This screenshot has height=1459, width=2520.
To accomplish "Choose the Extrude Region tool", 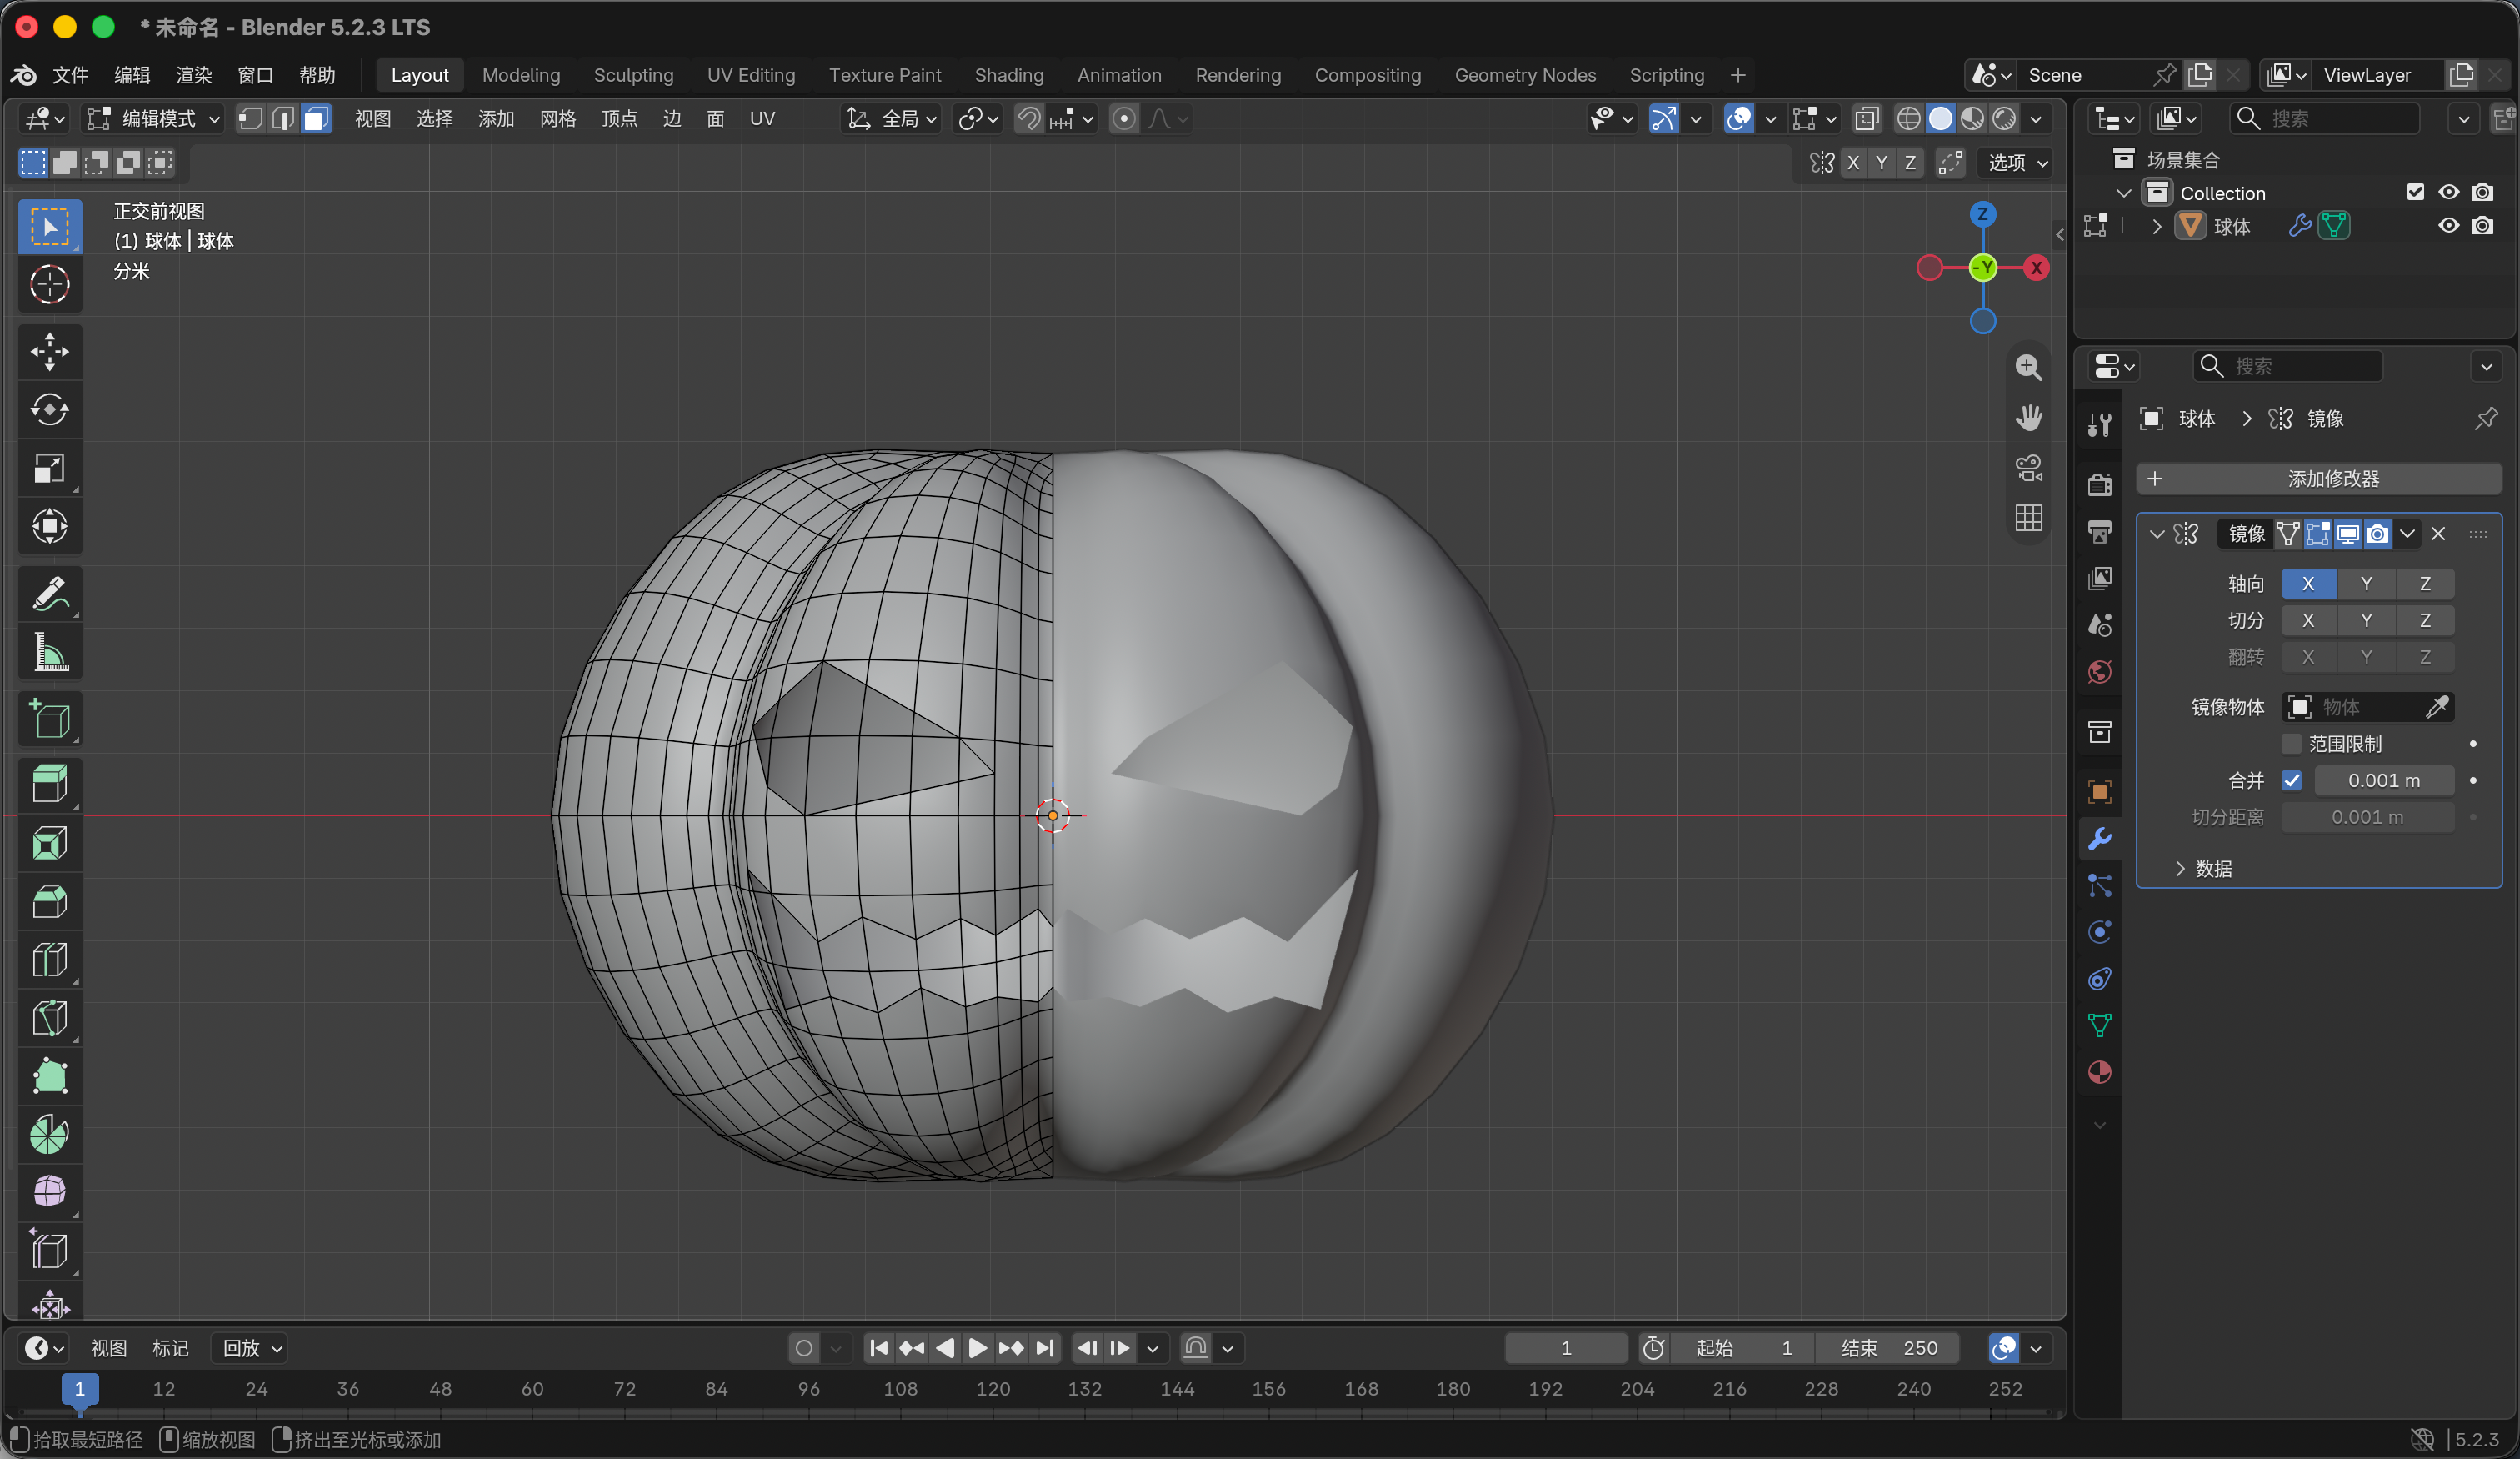I will point(50,785).
